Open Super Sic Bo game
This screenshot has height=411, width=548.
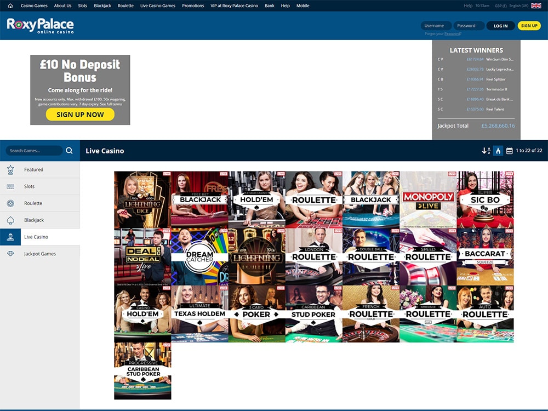coord(485,199)
